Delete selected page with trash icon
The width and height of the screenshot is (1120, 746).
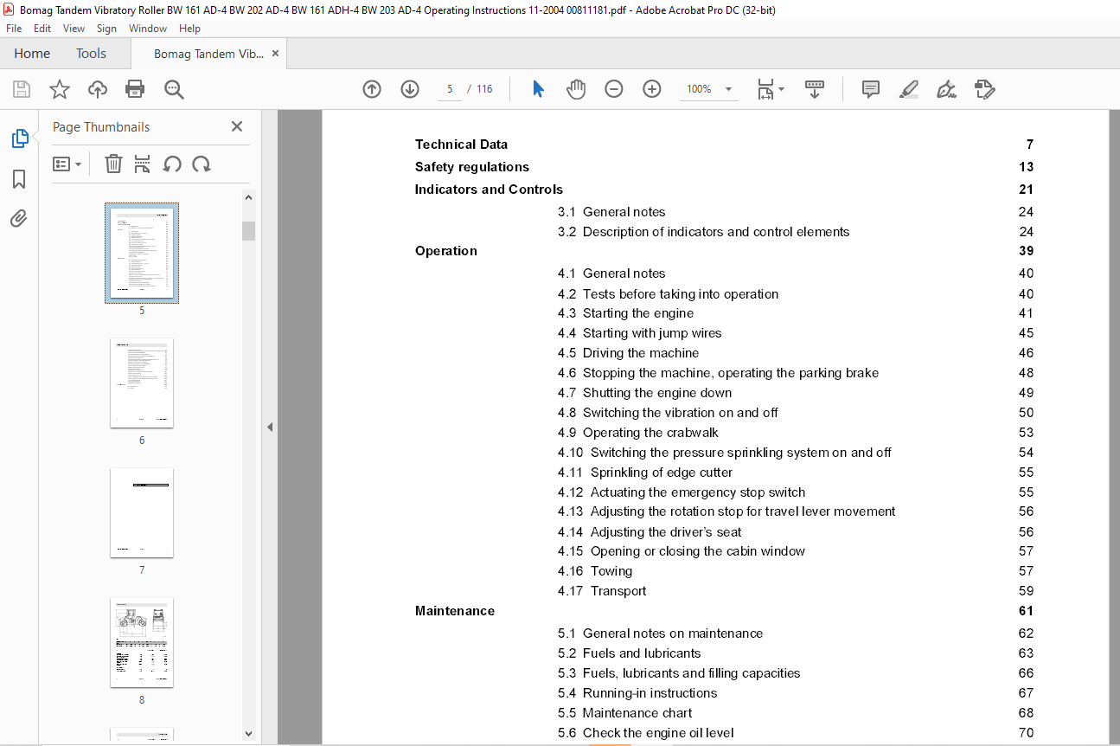pyautogui.click(x=113, y=164)
